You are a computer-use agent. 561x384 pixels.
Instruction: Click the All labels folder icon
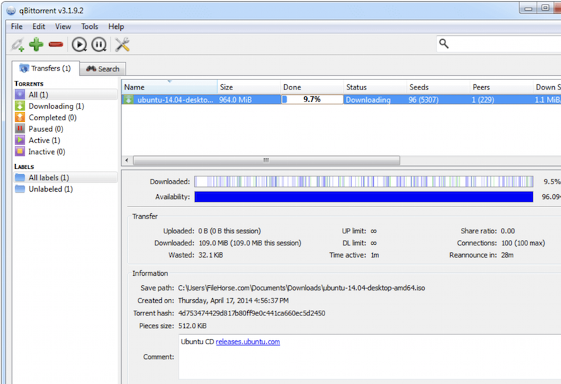click(x=20, y=178)
